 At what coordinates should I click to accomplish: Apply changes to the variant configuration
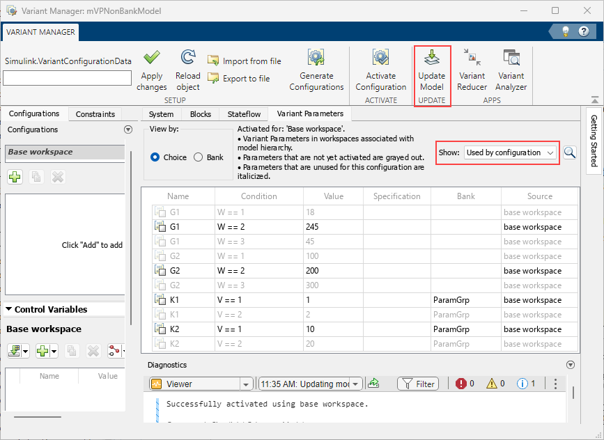151,70
